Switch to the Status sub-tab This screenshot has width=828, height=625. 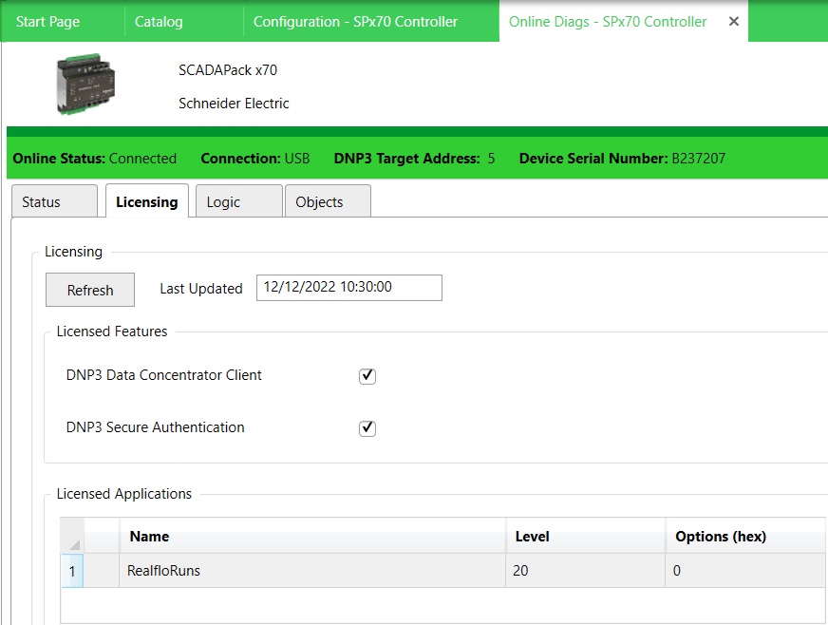[54, 201]
